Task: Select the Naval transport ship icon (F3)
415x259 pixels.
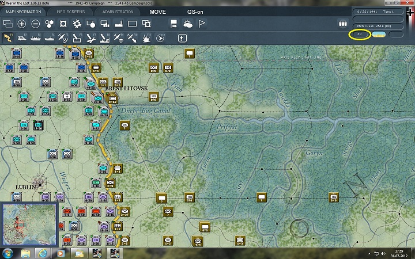Action: (36, 39)
